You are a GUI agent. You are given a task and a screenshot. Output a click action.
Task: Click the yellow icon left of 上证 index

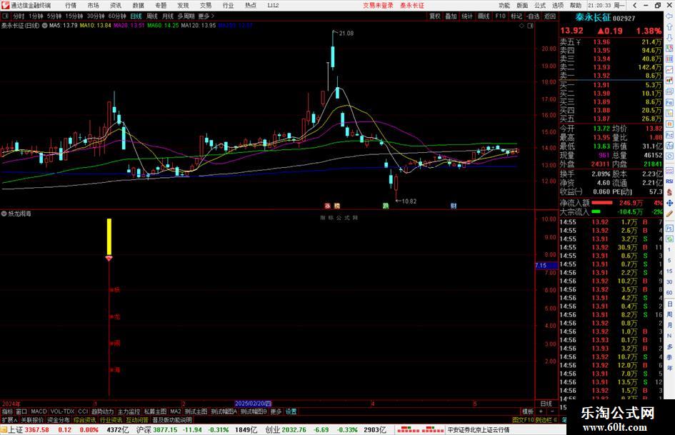[x=4, y=430]
